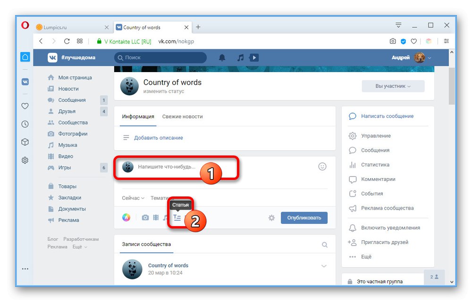Search community posts with the magnifier icon
This screenshot has width=472, height=302.
[x=325, y=245]
